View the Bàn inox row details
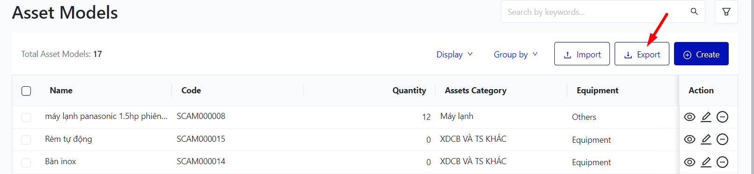Viewport: 754px width, 174px height. (689, 162)
